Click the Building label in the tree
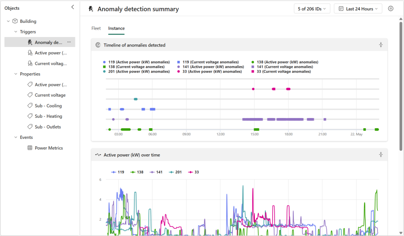This screenshot has height=236, width=404. [28, 21]
